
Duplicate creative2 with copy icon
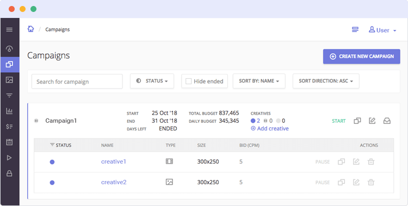tap(342, 182)
